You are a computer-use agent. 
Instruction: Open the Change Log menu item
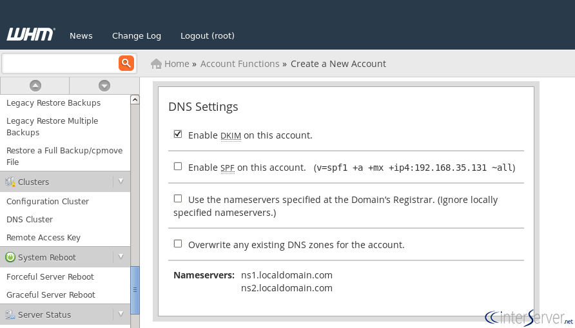(137, 36)
